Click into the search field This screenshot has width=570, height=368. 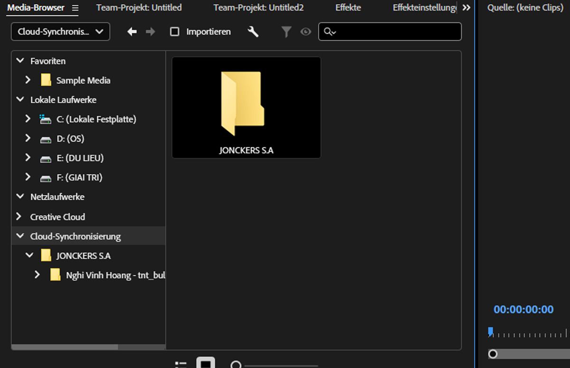(390, 32)
